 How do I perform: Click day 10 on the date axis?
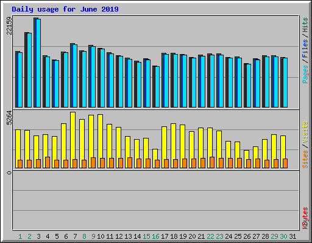[101, 236]
